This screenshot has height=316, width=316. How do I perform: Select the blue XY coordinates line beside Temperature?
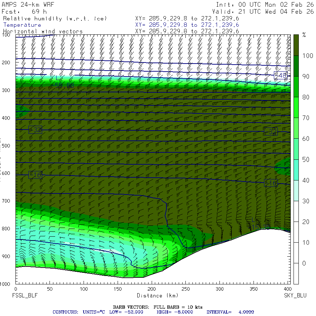187,25
